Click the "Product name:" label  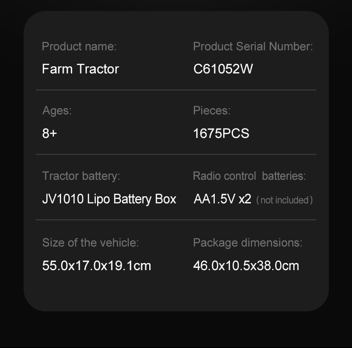tap(79, 46)
